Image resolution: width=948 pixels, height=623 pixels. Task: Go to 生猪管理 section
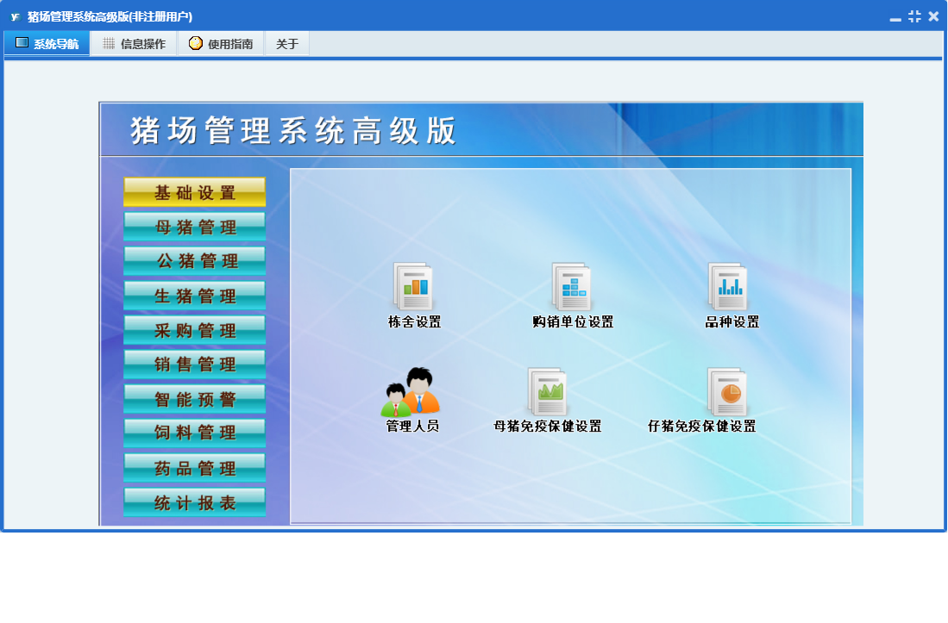point(195,296)
